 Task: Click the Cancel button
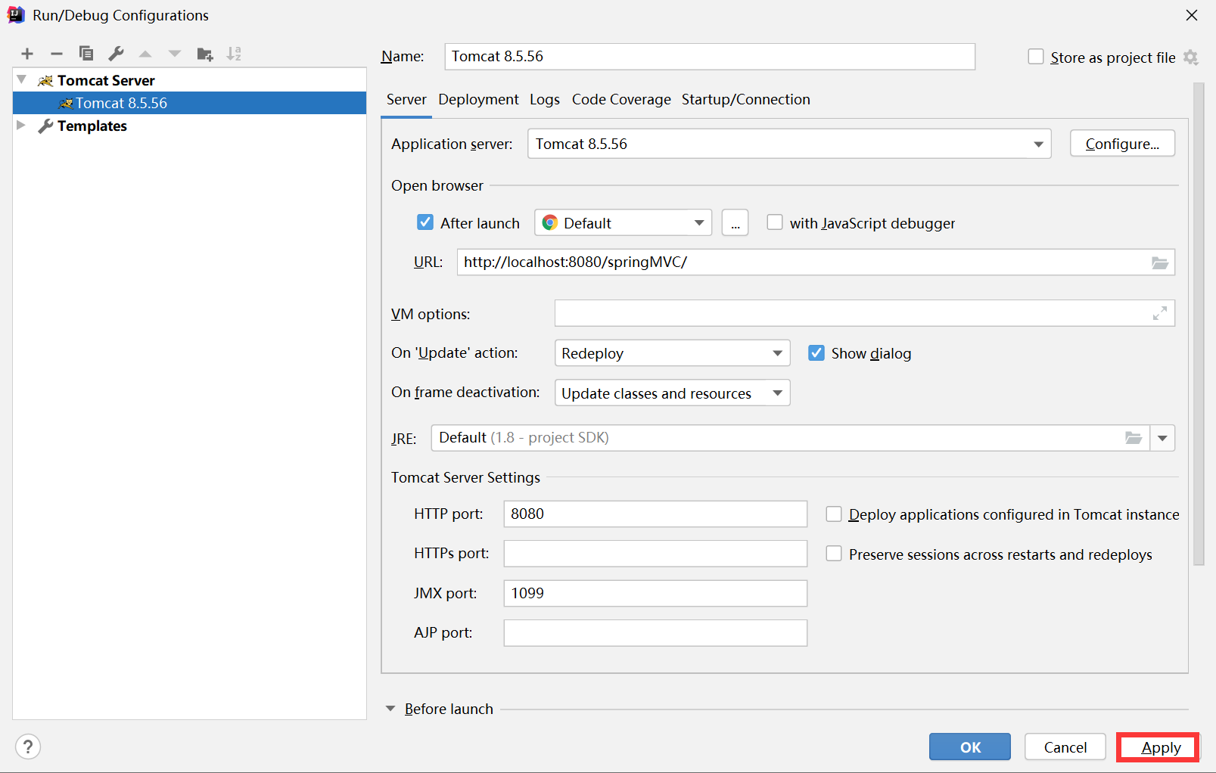pos(1065,747)
